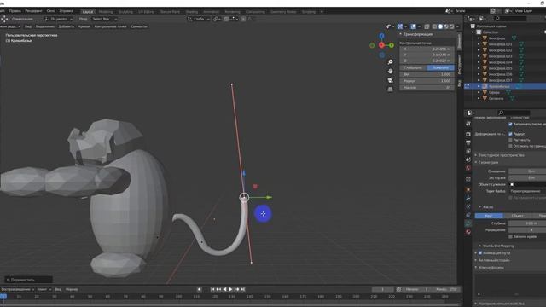The height and width of the screenshot is (307, 546).
Task: Select the Круг bevel mode
Action: [489, 216]
